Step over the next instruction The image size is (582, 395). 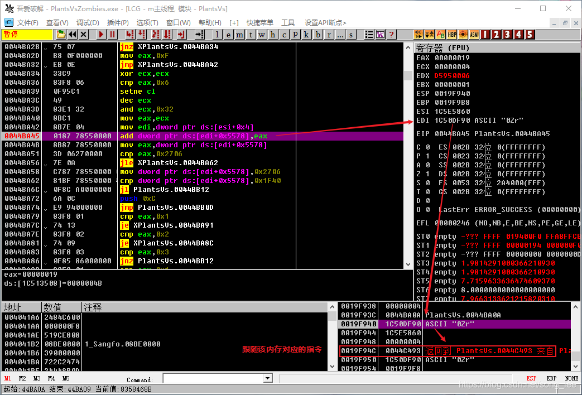(142, 35)
